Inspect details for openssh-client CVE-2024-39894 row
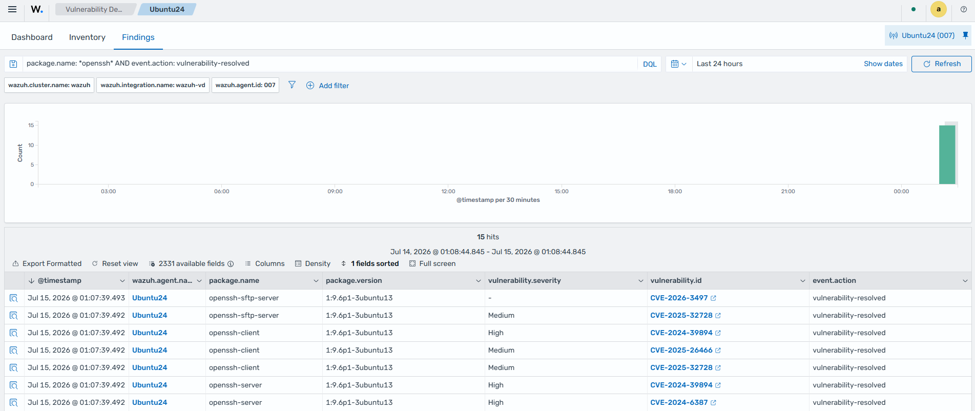Image resolution: width=975 pixels, height=411 pixels. [14, 333]
